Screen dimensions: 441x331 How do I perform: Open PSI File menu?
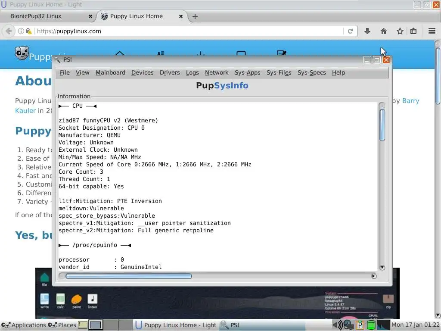pyautogui.click(x=65, y=72)
